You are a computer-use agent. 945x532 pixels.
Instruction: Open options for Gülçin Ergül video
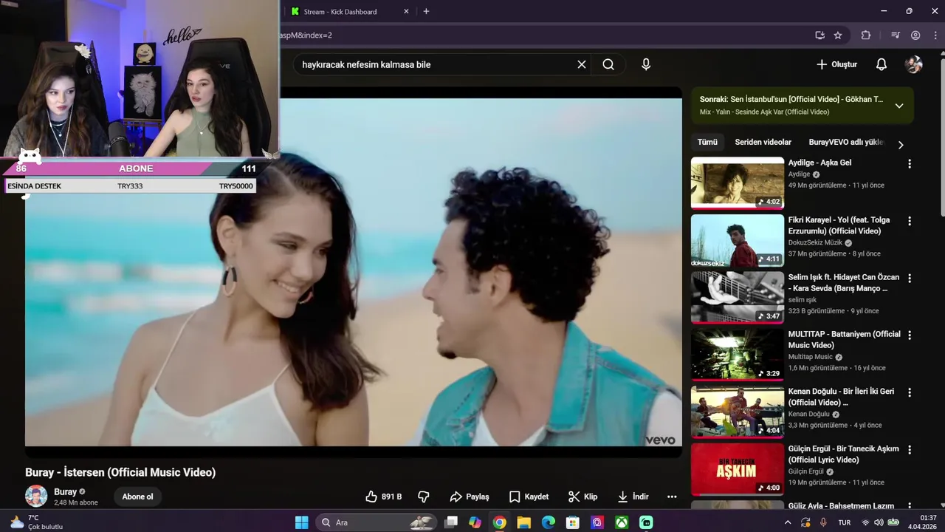(x=910, y=450)
